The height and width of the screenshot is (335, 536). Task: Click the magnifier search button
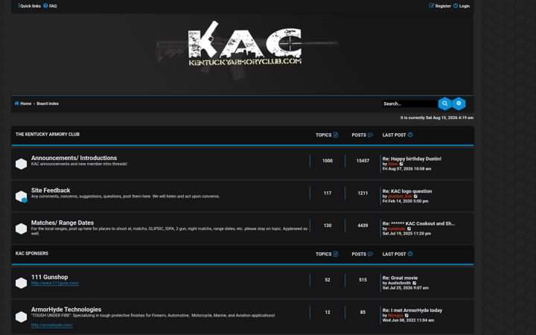tap(444, 103)
